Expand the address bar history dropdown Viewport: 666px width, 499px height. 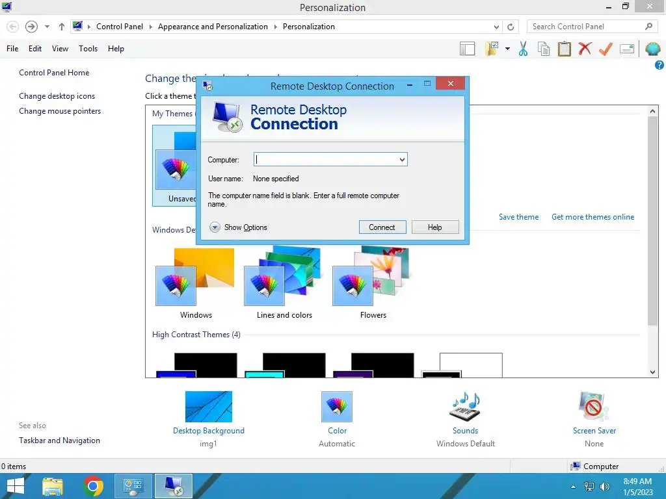click(496, 27)
